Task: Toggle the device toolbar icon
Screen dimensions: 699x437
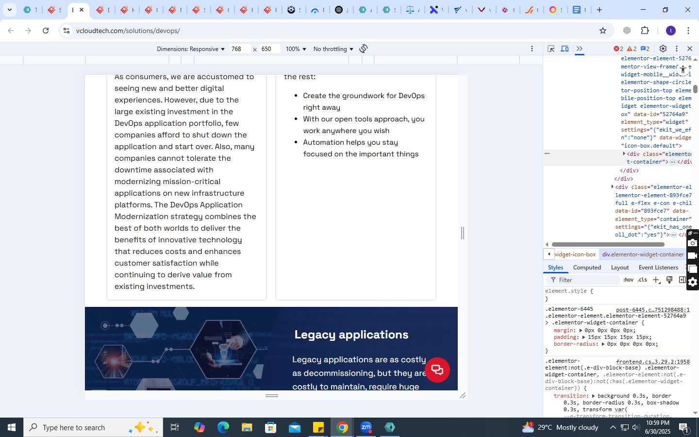Action: [565, 49]
